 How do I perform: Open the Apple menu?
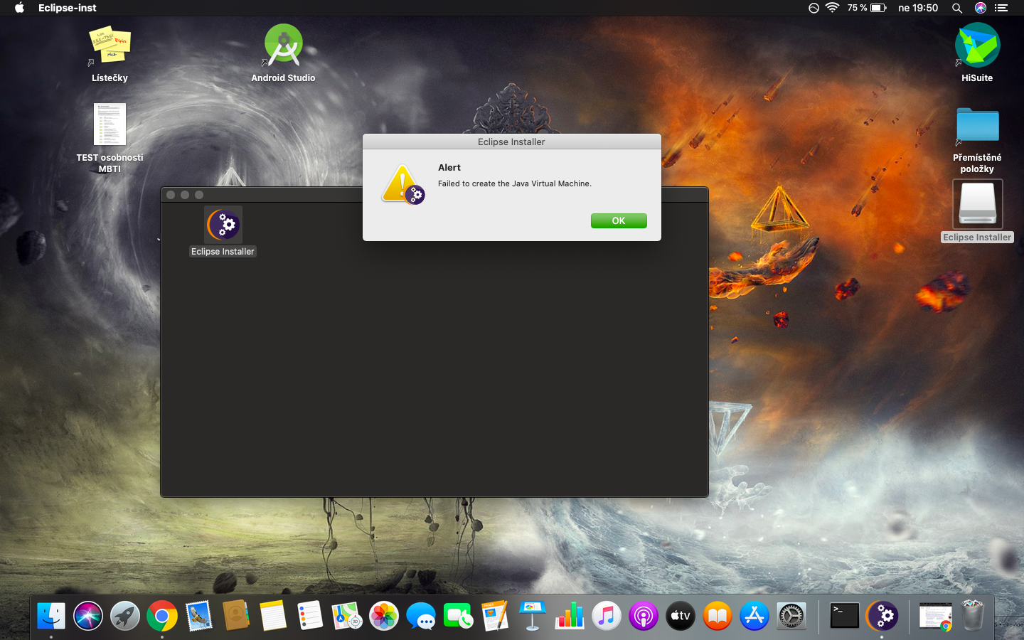[19, 8]
